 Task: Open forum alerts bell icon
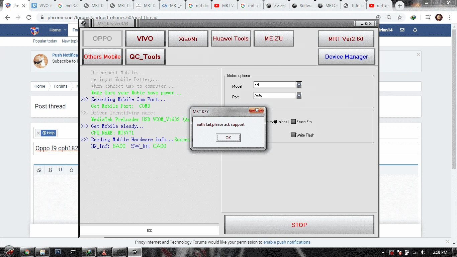coord(415,30)
